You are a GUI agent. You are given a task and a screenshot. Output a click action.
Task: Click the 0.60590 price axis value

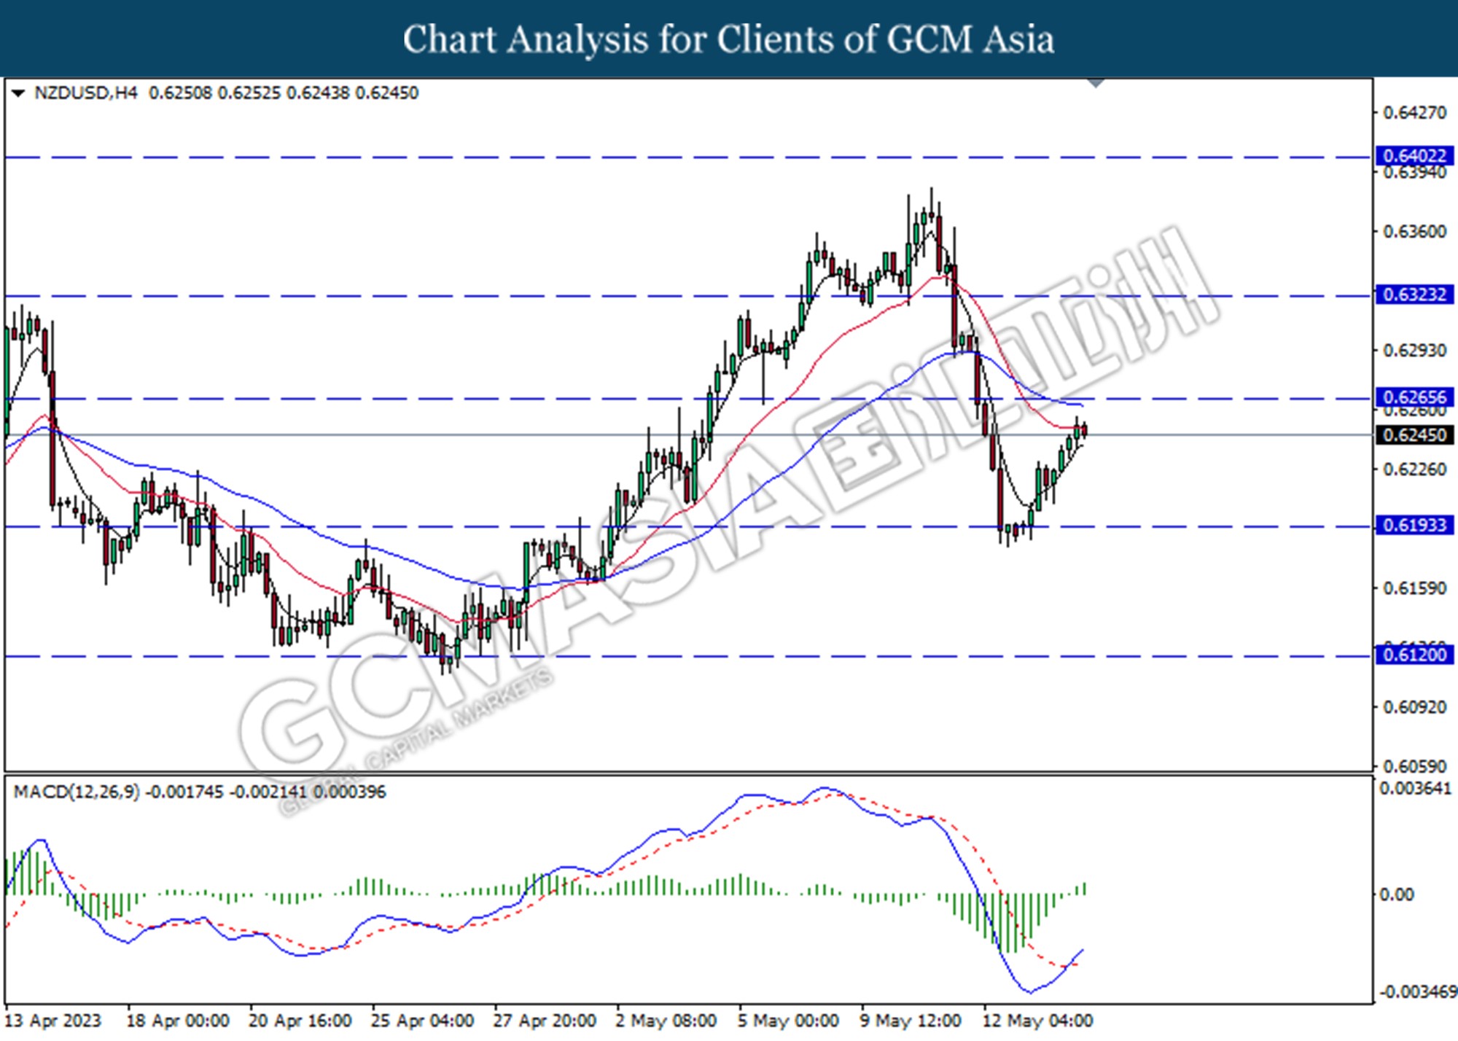[x=1415, y=767]
